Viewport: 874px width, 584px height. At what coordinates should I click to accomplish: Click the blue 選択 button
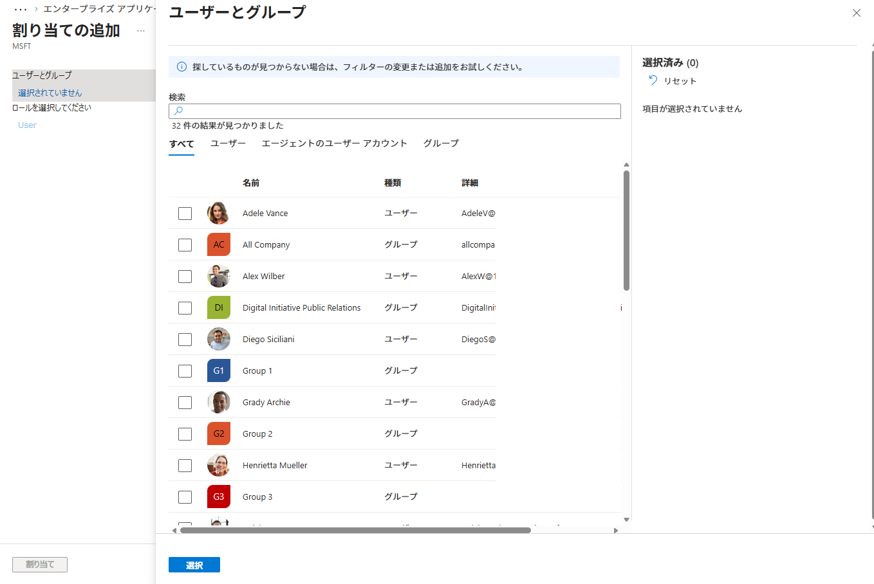(x=194, y=565)
